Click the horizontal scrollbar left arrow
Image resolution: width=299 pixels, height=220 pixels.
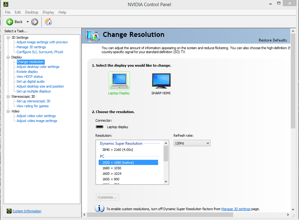click(x=84, y=215)
